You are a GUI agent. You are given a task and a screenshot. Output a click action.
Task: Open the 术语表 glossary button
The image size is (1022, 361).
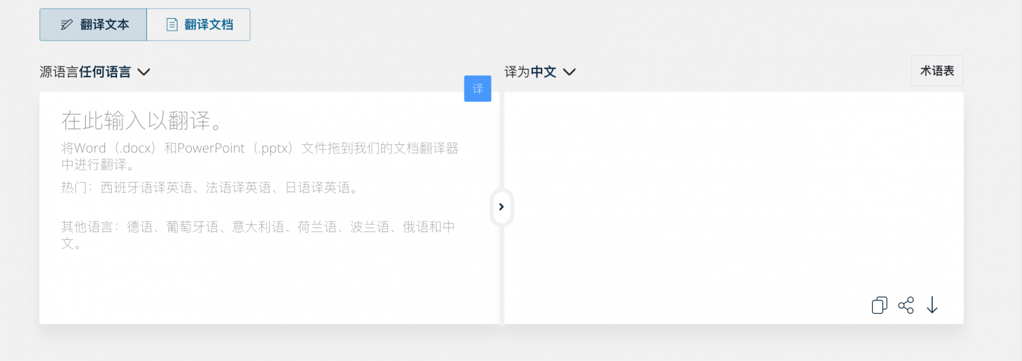click(937, 70)
